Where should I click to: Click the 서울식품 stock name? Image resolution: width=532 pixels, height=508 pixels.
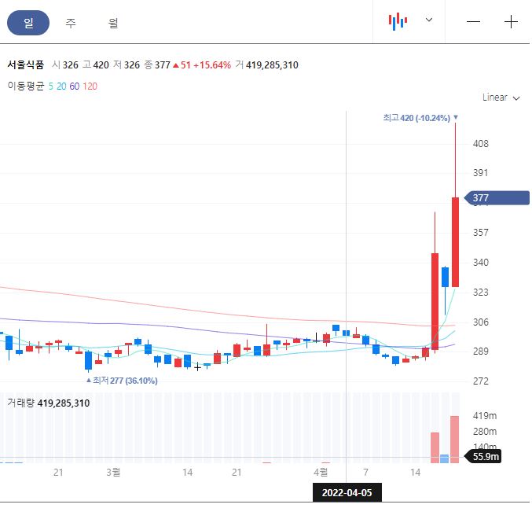coord(26,64)
